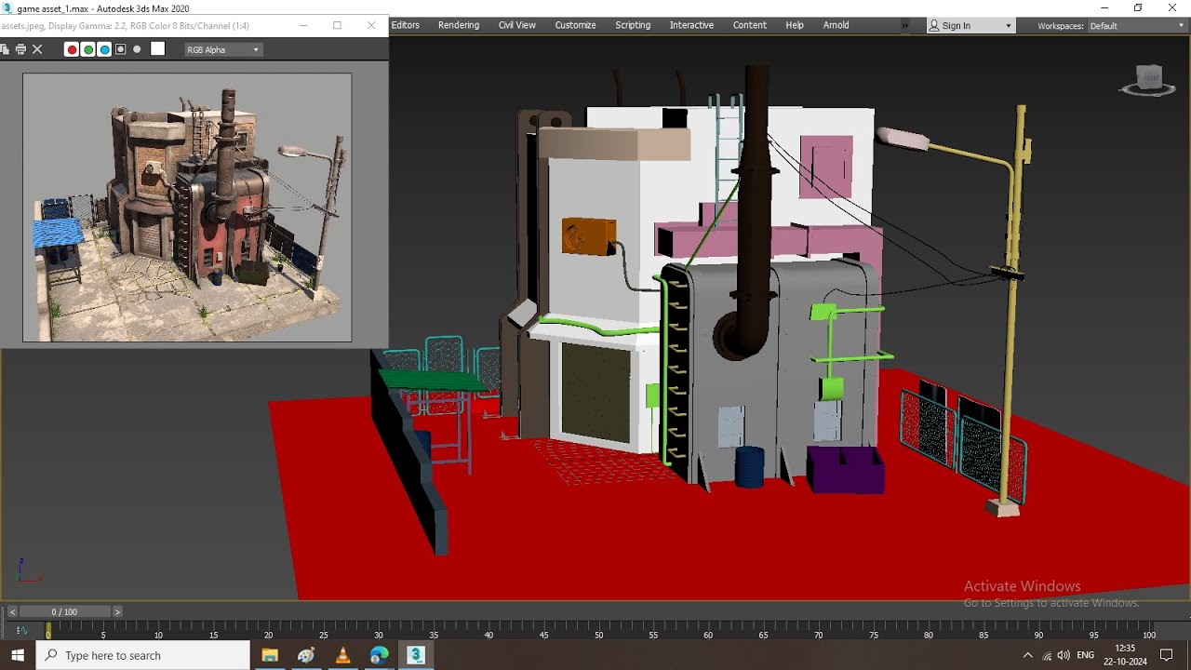Open the Sign In dropdown arrow
Screen dimensions: 1191x670
[1009, 26]
